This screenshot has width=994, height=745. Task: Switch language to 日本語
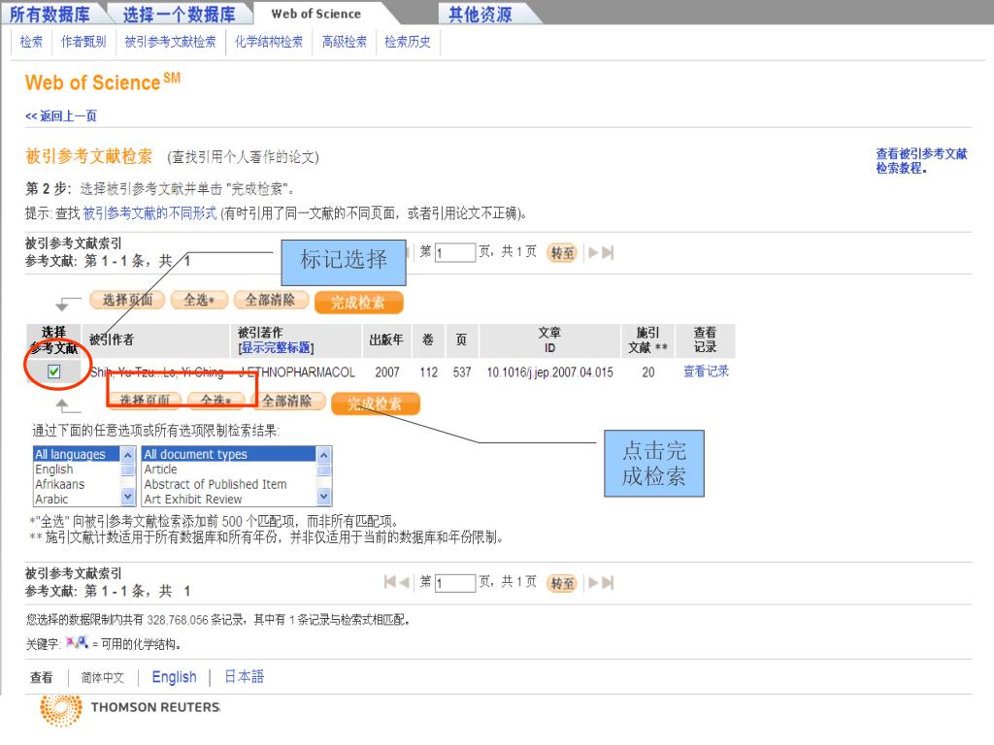(x=244, y=676)
